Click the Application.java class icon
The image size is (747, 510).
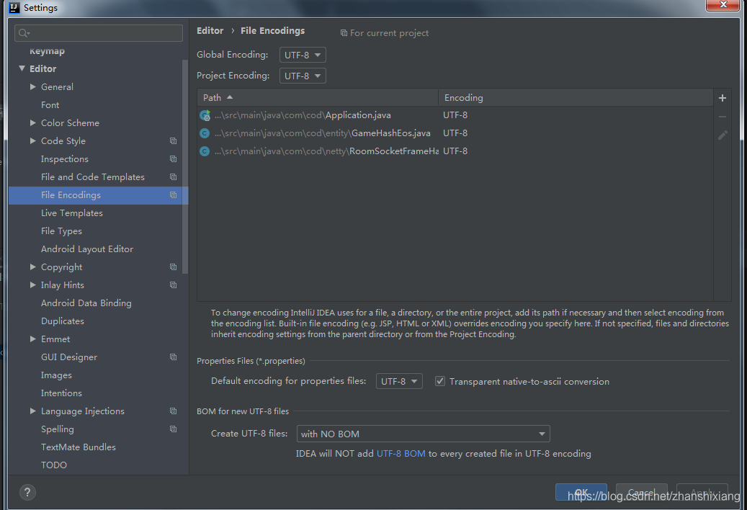click(205, 115)
